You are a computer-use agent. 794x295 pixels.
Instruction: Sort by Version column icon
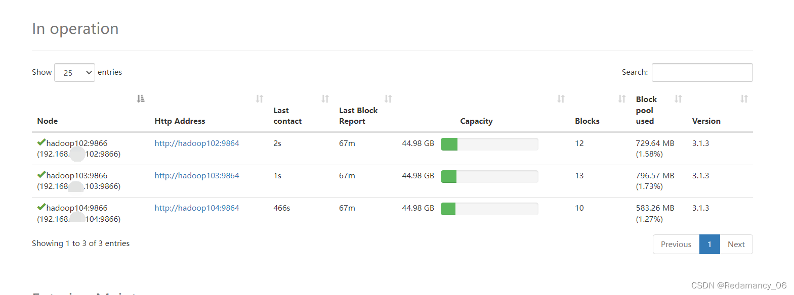coord(744,99)
